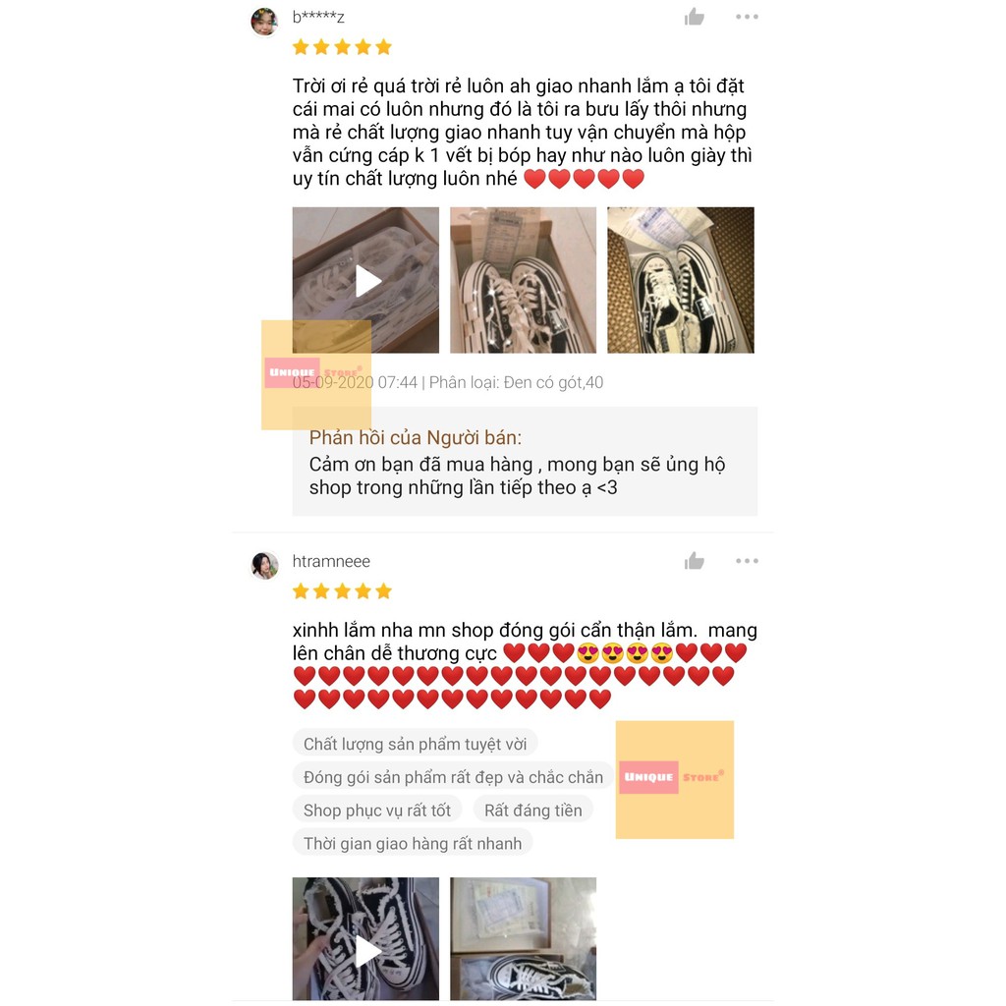Select the "Đóng gói sản phẩm rất đẹp và chắc chắn" tag

453,777
